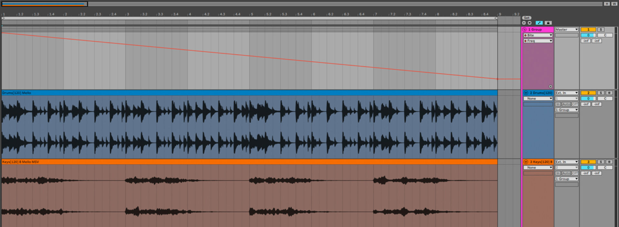This screenshot has width=619, height=227.
Task: Solo the 3 Keys track
Action: coord(601,162)
